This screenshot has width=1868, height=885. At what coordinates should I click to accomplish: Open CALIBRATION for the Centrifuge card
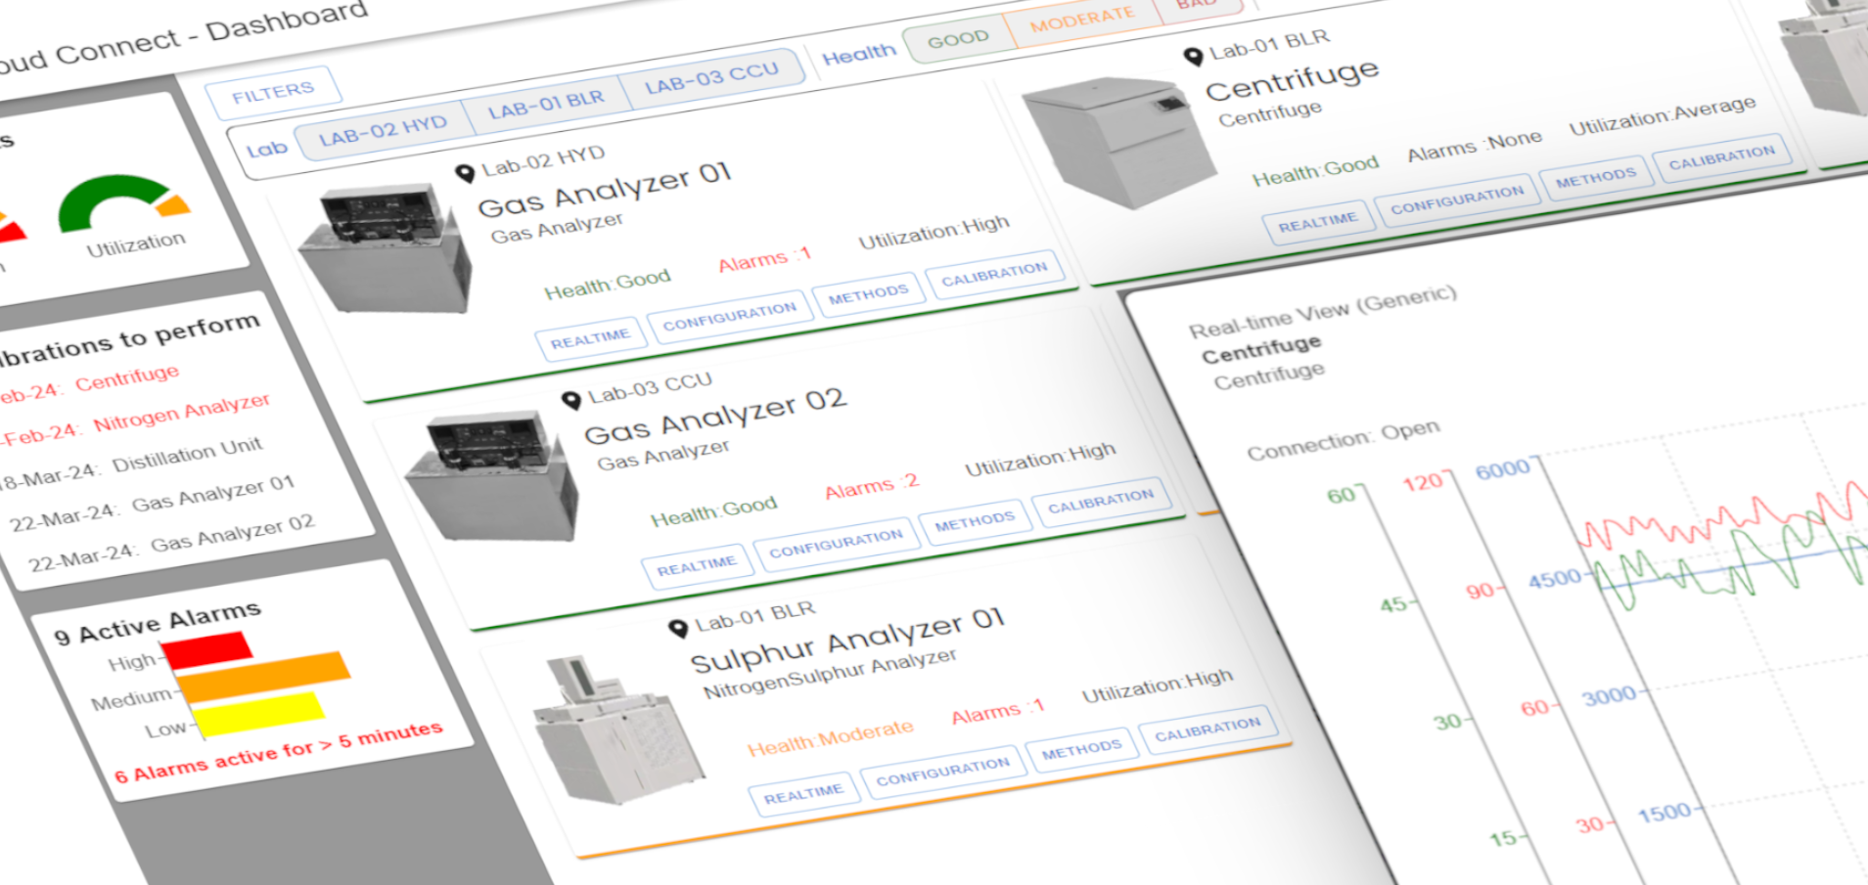click(x=1722, y=156)
